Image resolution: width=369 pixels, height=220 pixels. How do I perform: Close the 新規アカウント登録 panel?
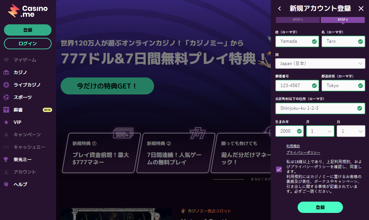361,8
